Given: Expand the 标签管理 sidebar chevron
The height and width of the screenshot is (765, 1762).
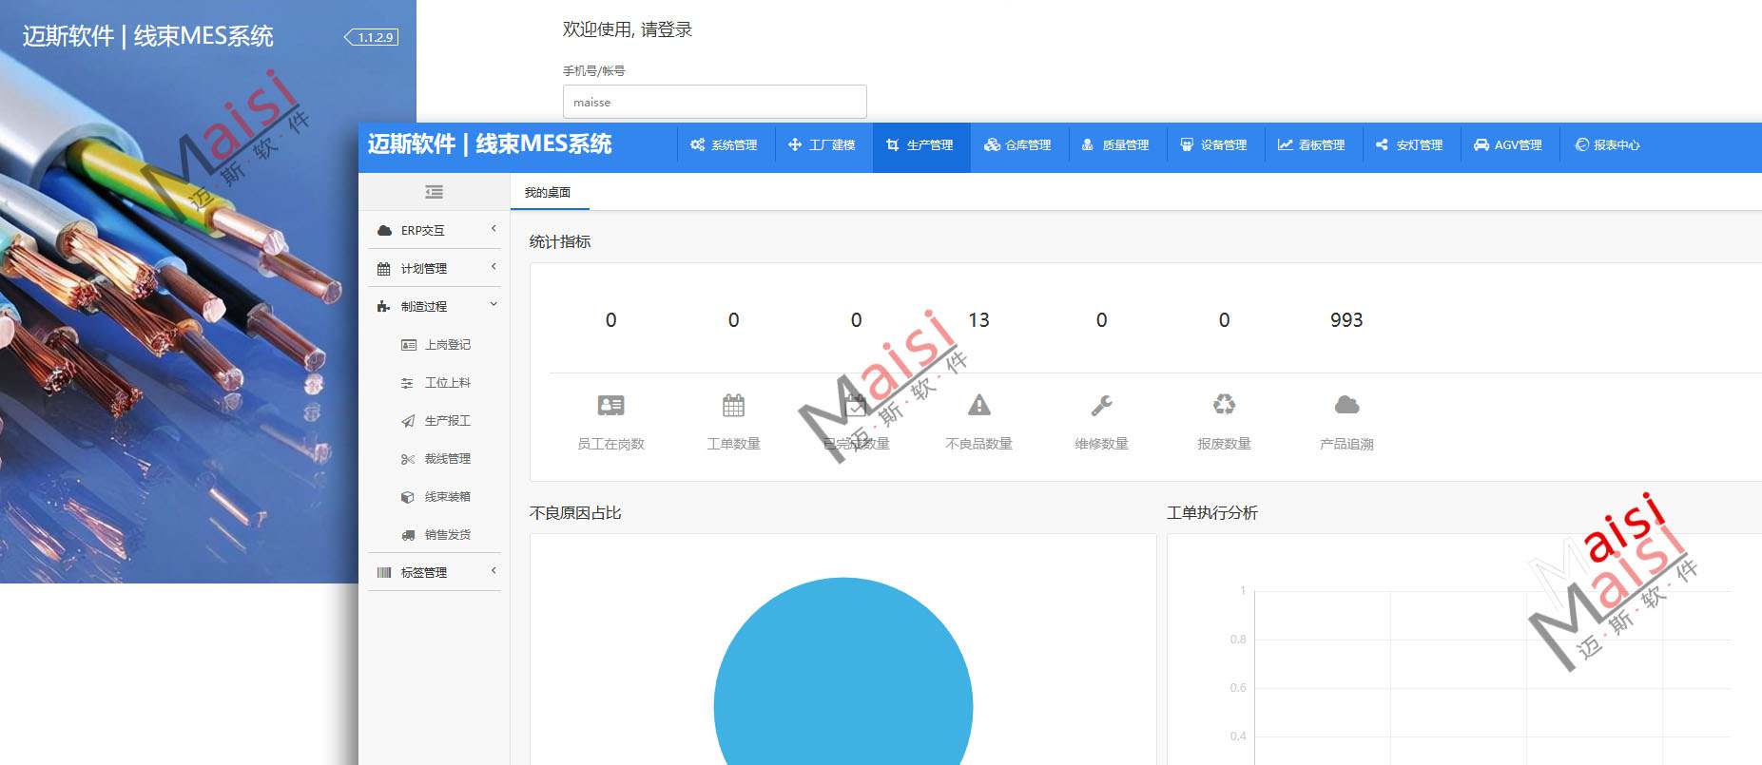Looking at the screenshot, I should coord(494,571).
